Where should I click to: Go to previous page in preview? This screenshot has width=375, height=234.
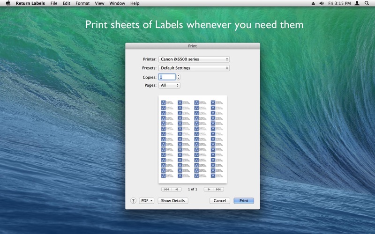[177, 190]
